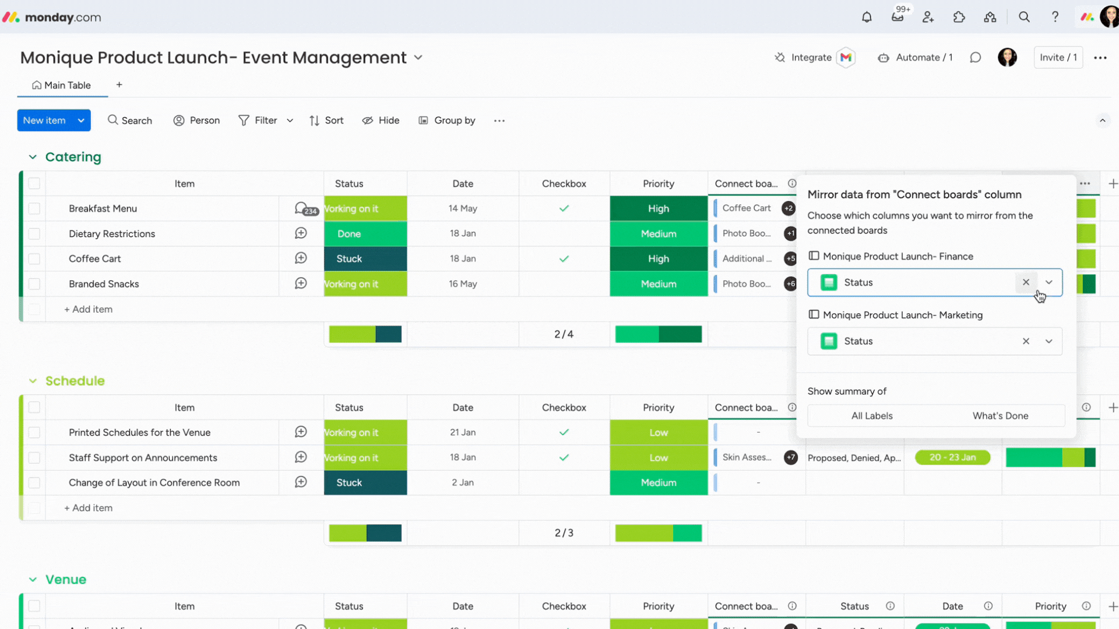Click the Invite / 1 button

(1058, 57)
